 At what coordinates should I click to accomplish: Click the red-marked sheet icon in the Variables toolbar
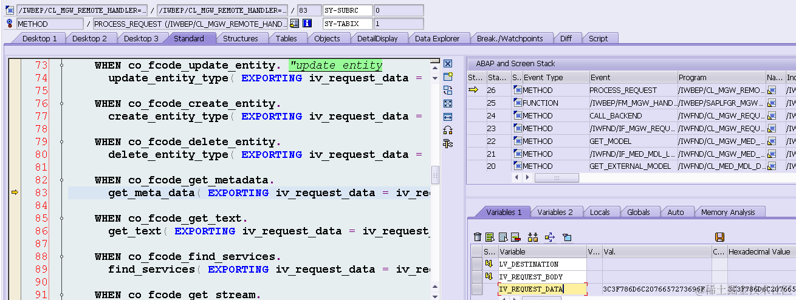tap(515, 237)
